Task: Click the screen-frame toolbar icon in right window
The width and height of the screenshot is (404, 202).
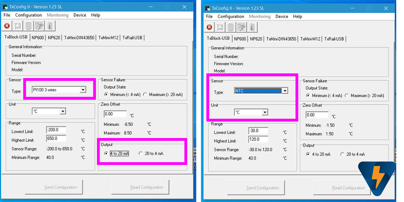Action: [220, 27]
